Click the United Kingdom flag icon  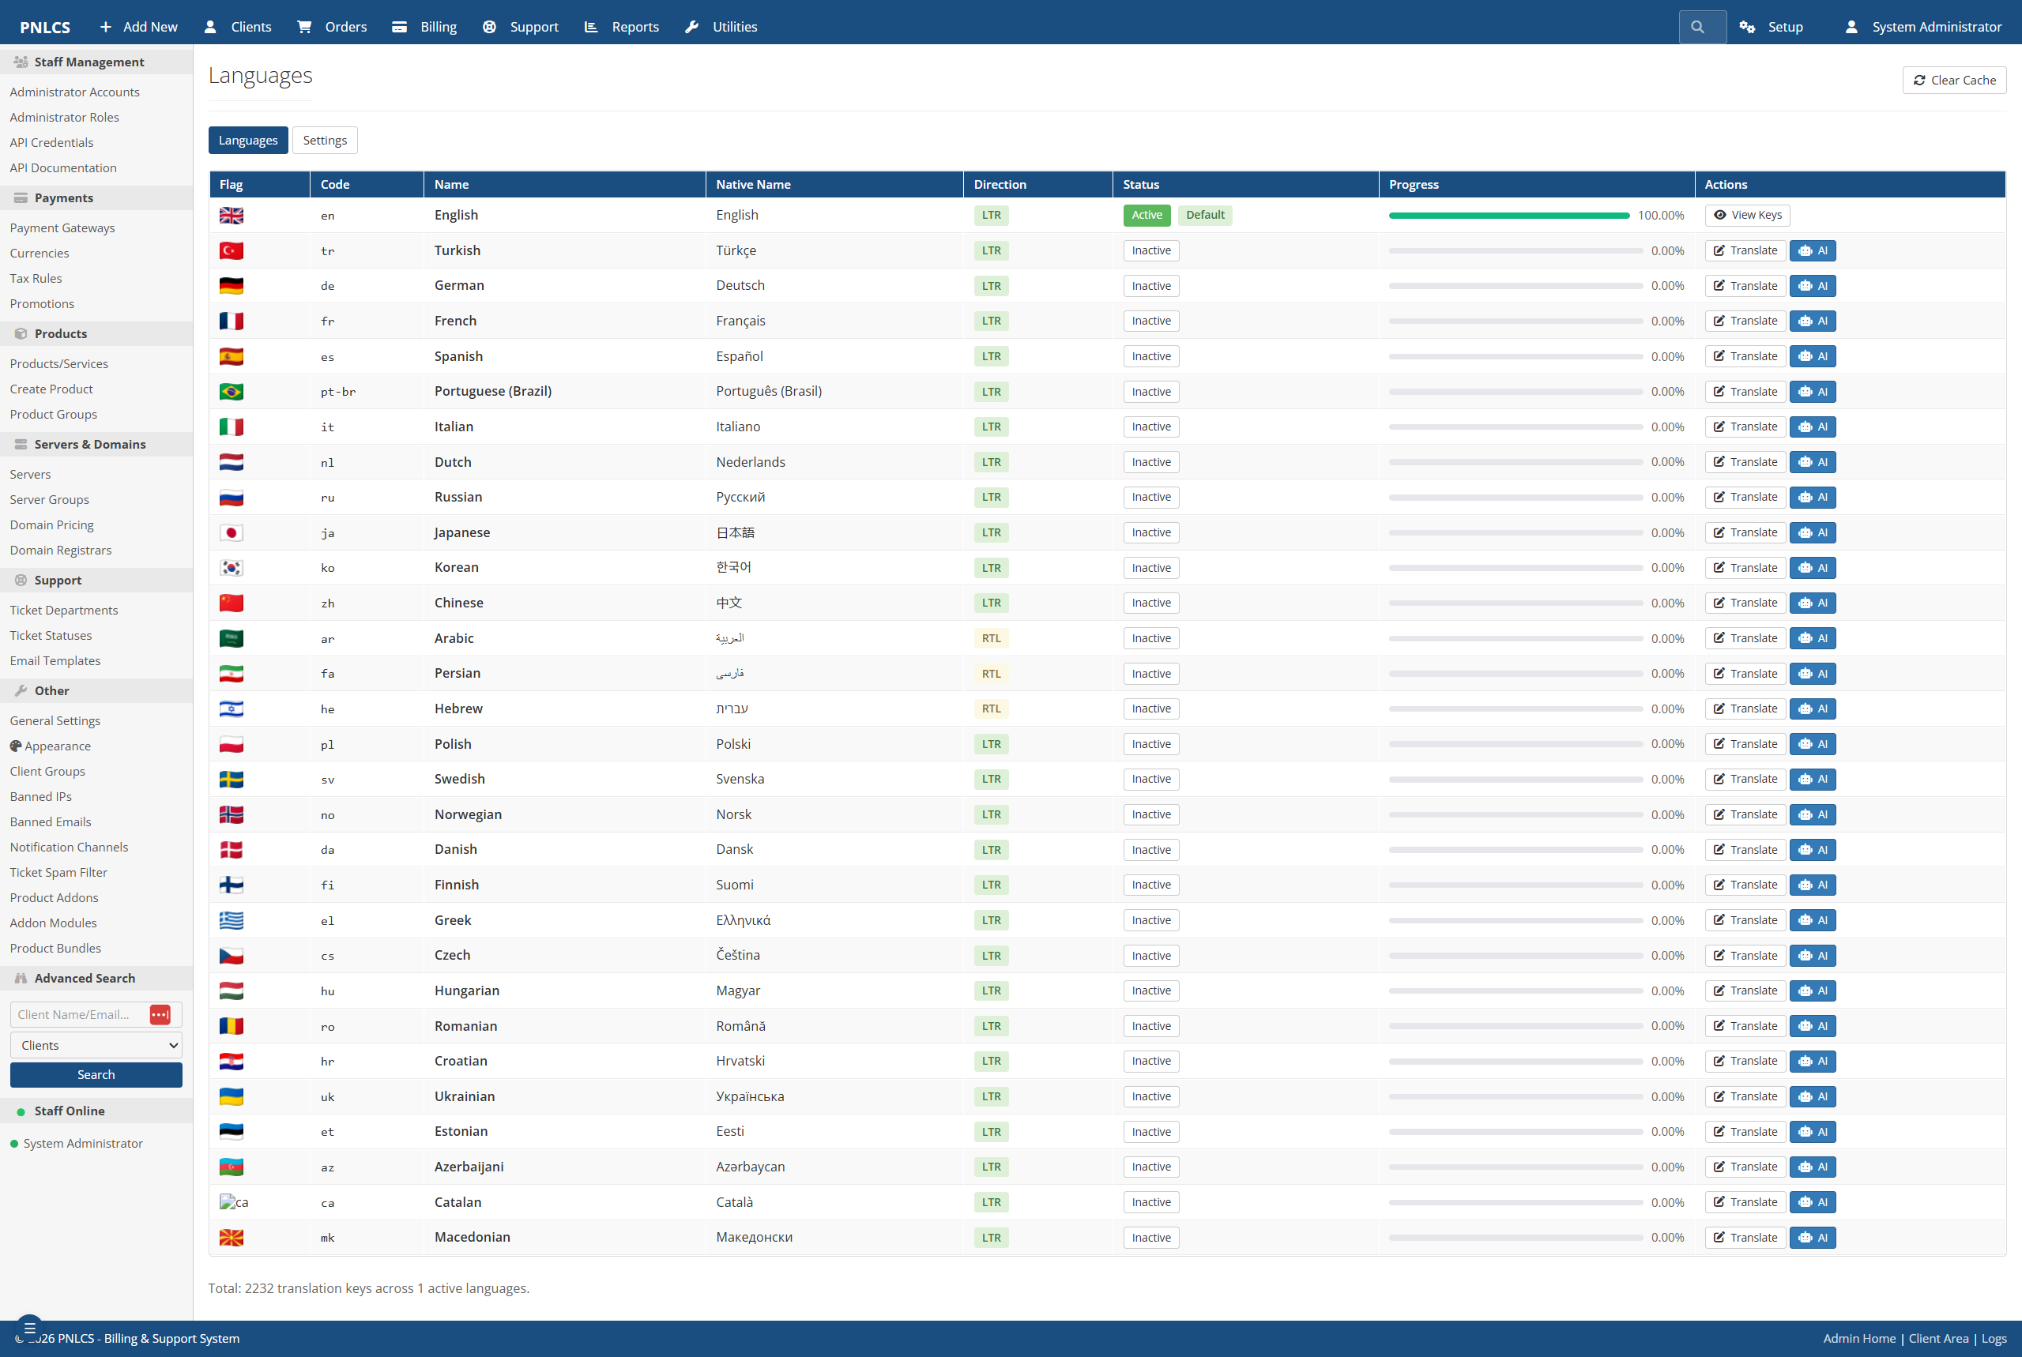pyautogui.click(x=231, y=215)
